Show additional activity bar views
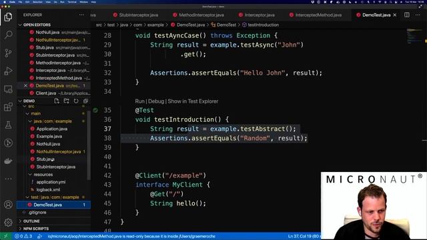 point(8,179)
